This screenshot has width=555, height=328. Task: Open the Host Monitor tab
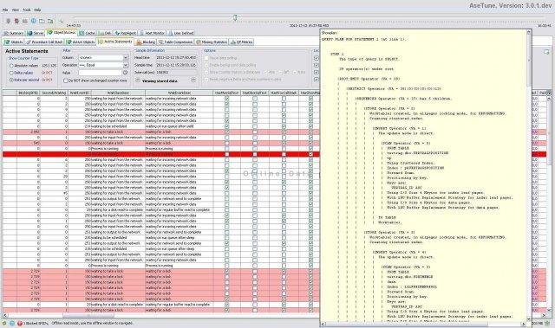(153, 33)
